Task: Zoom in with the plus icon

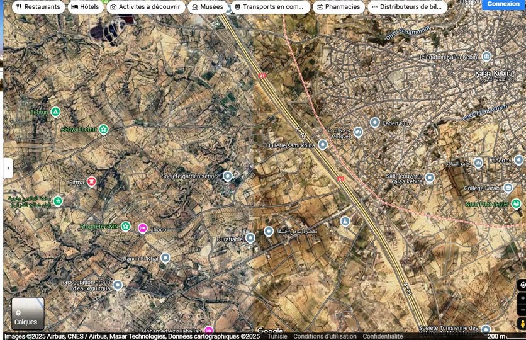Action: click(522, 298)
